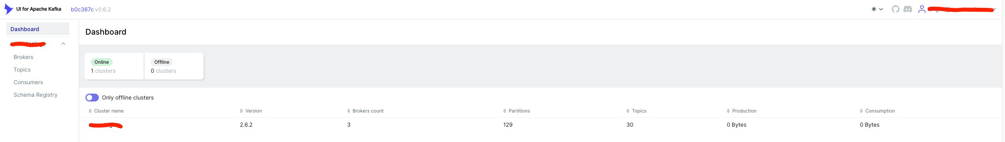Sort table by Version column
1005x142 pixels.
251,111
